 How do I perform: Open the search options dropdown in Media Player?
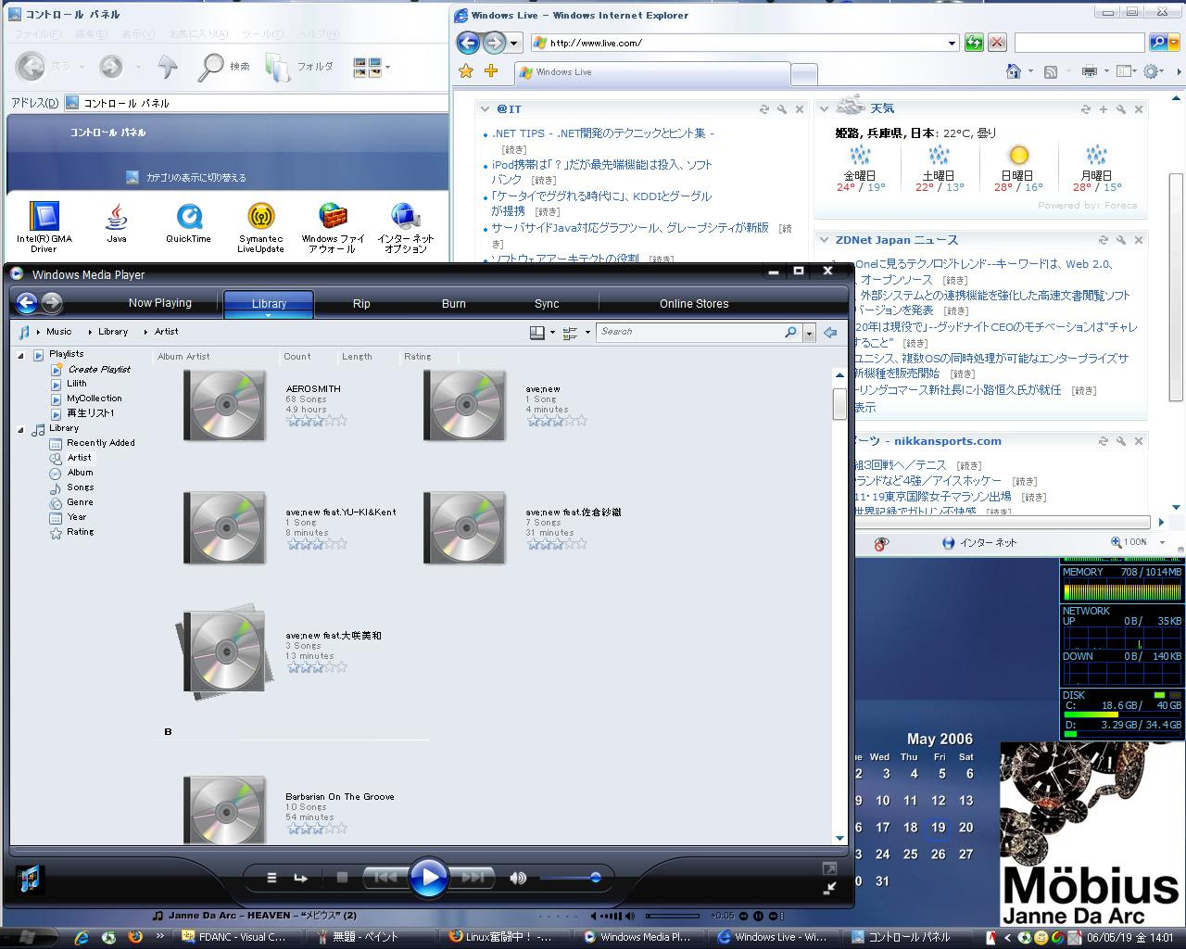809,333
